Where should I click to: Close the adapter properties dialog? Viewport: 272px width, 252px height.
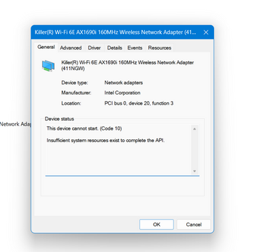(206, 33)
